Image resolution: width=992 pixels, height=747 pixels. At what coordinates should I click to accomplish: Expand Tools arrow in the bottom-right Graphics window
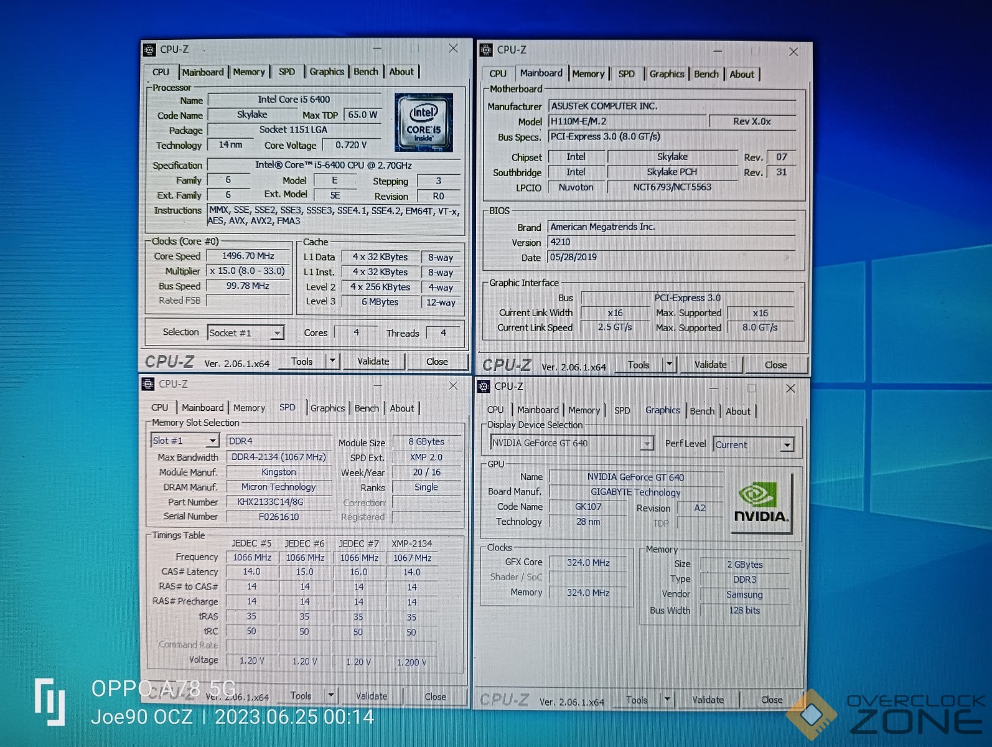click(x=667, y=700)
